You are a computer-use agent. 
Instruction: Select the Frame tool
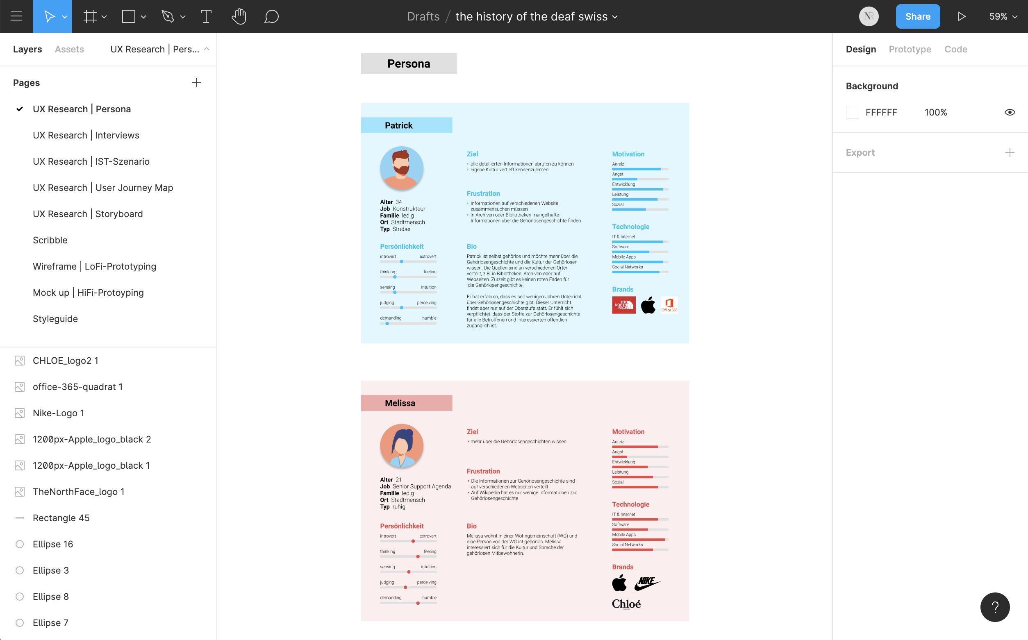pyautogui.click(x=90, y=16)
